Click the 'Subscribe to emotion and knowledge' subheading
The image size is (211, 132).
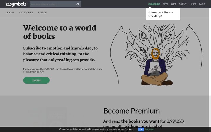coord(60,54)
